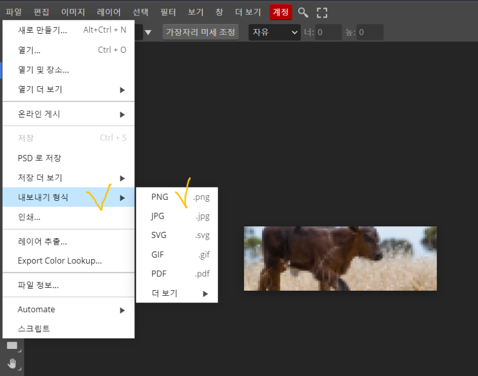This screenshot has height=376, width=478.
Task: Choose 열기 및 장소... entry
Action: click(x=68, y=69)
